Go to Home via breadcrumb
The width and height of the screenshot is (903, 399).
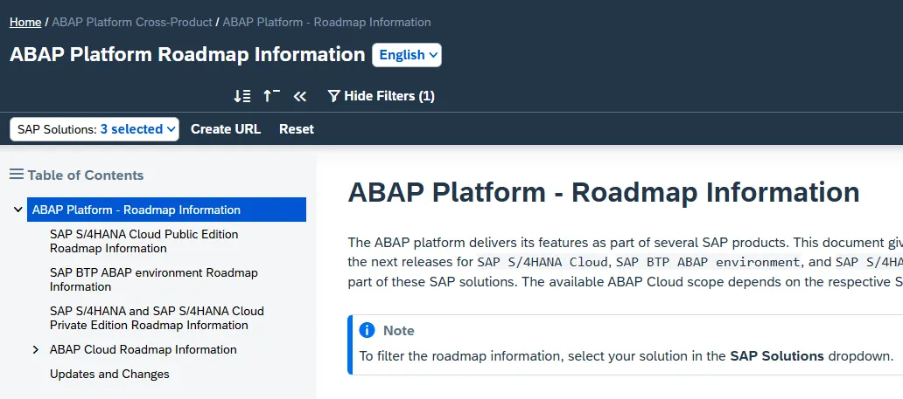tap(25, 22)
